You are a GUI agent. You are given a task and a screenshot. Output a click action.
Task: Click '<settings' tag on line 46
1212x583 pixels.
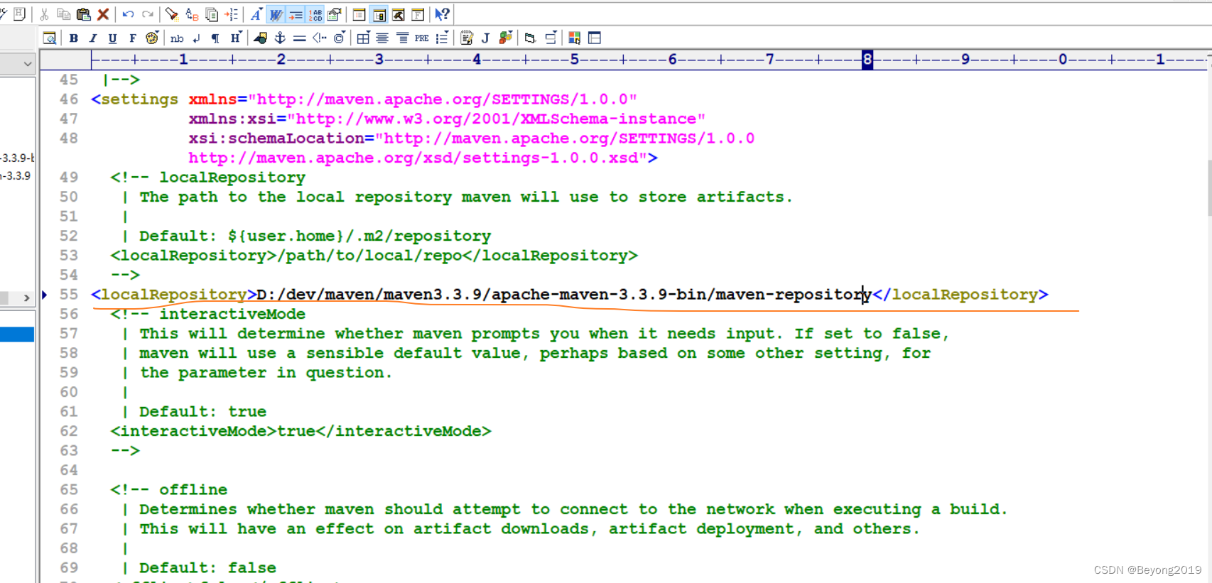click(x=134, y=99)
